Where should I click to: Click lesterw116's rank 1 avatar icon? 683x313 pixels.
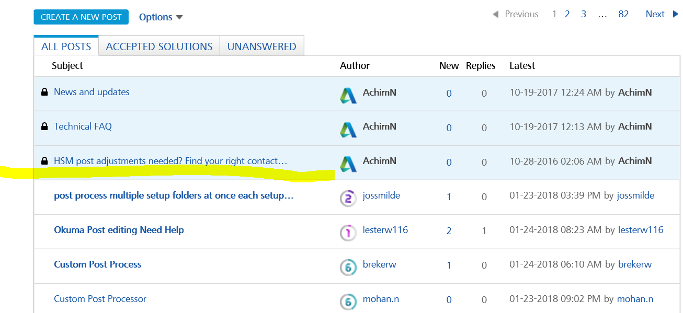point(348,232)
